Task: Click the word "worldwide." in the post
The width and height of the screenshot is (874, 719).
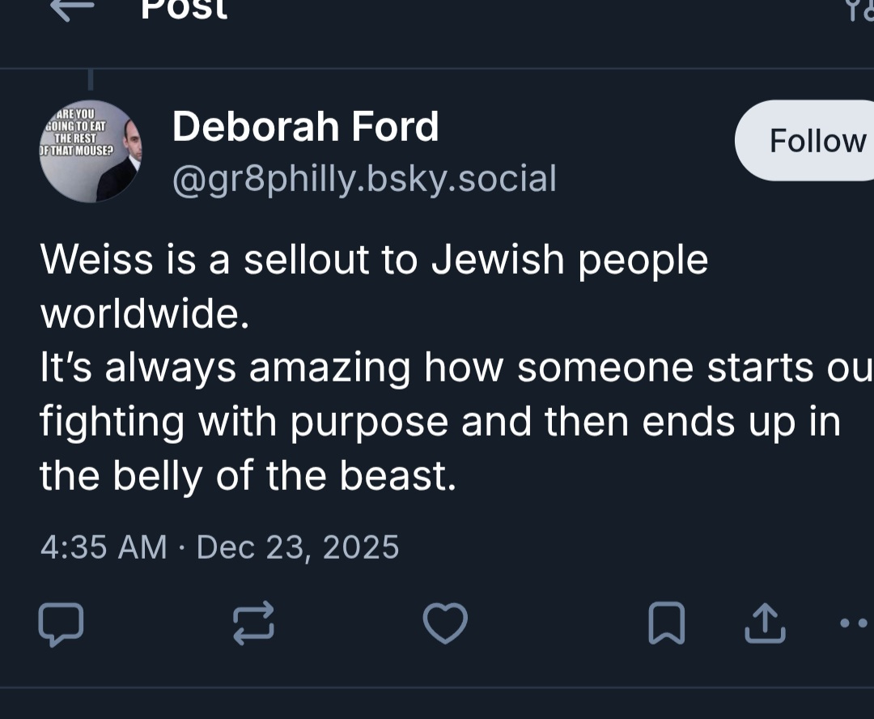Action: 145,314
